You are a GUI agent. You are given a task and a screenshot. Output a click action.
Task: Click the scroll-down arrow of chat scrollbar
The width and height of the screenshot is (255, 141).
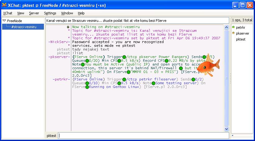[x=227, y=129]
